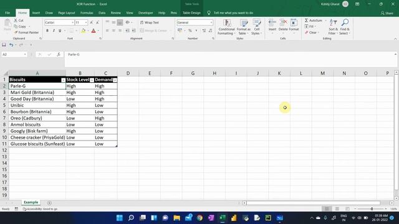Open the Biscuits column filter dropdown

[x=63, y=80]
